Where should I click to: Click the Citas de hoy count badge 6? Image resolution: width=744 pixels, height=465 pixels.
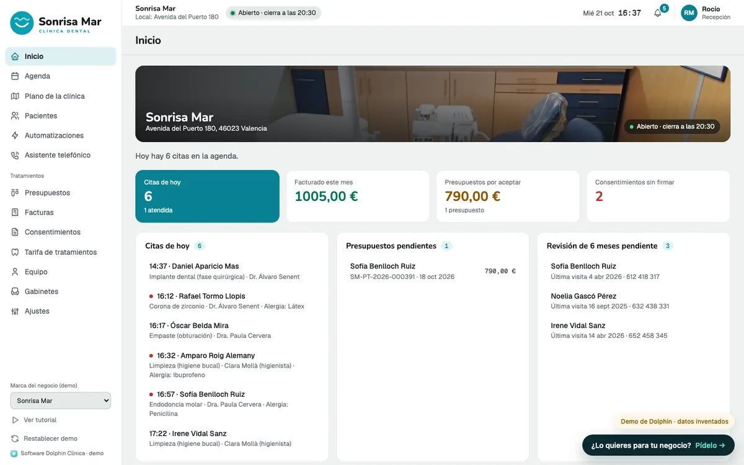coord(200,246)
